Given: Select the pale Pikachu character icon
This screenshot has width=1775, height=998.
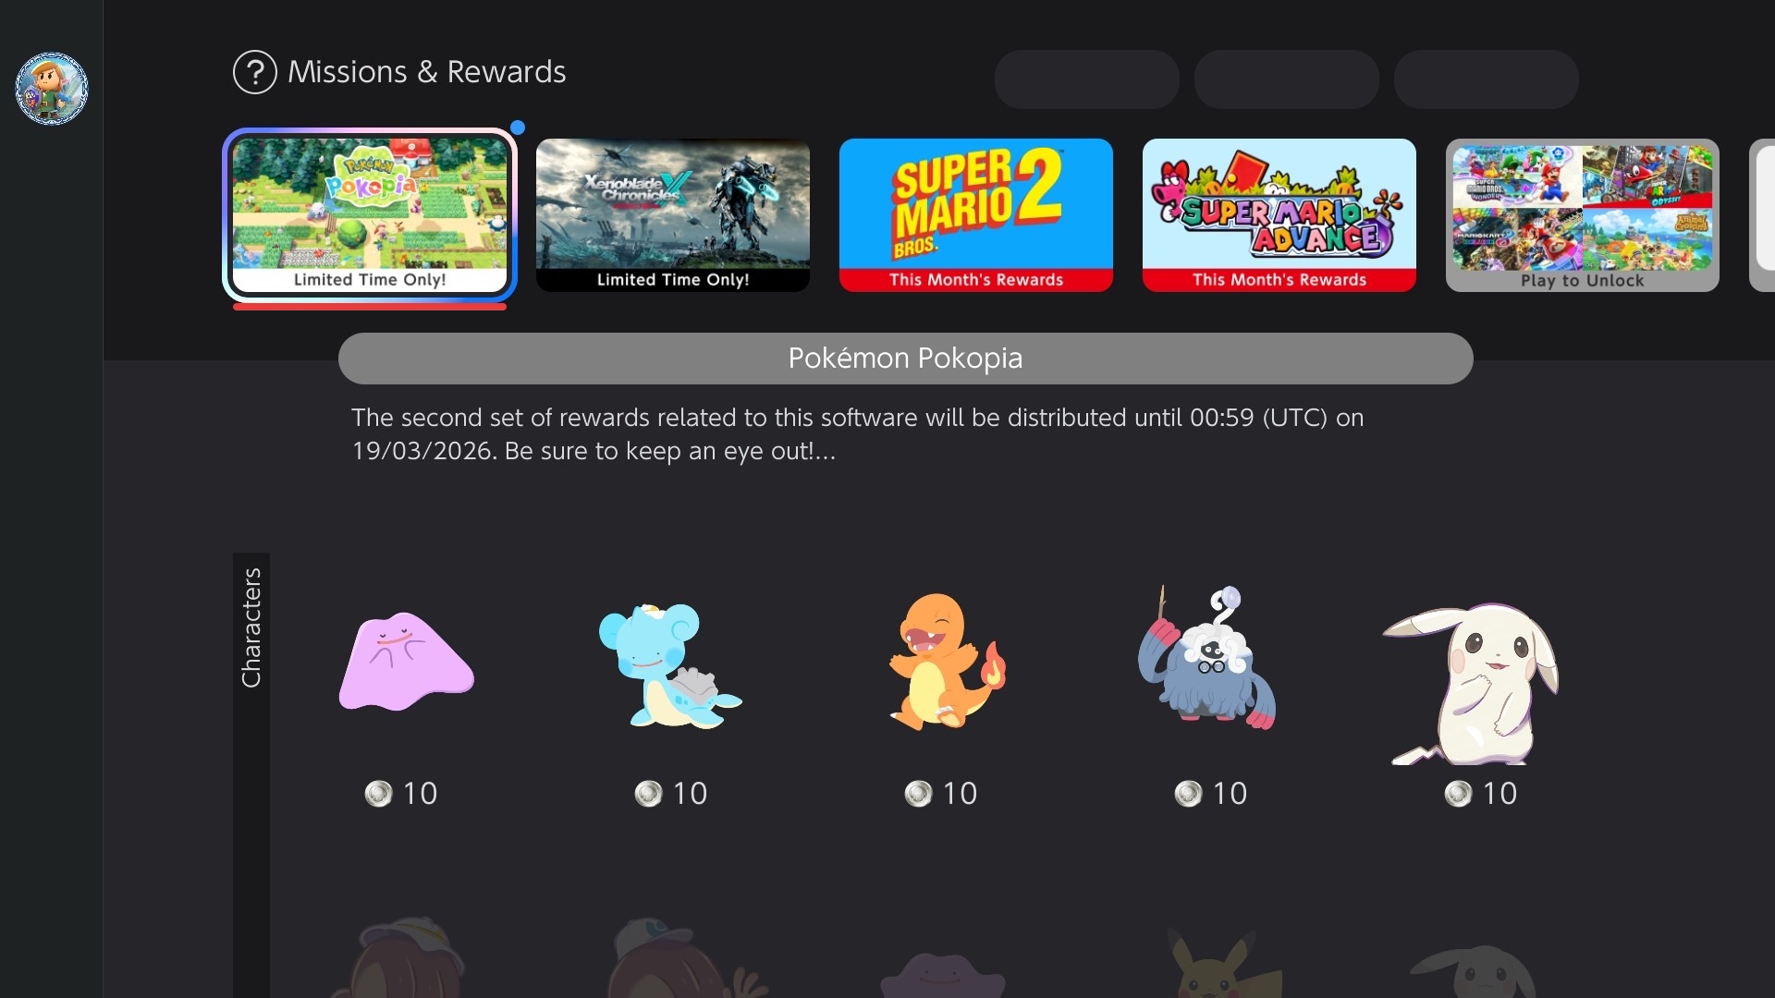Looking at the screenshot, I should (1471, 682).
